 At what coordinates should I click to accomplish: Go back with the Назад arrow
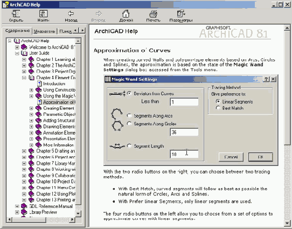(71, 13)
